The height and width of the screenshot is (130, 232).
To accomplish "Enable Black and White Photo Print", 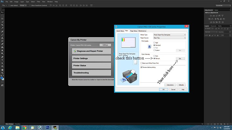I will (142, 63).
